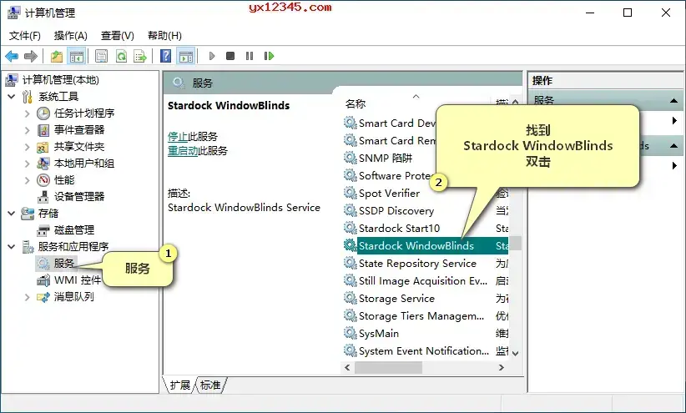Collapse the 服务 section in 操作 pane

673,101
